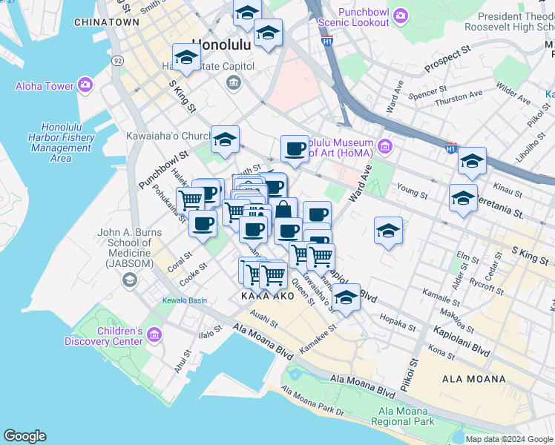
Task: Select the Hawaii State Capitol government building icon
Action: click(x=233, y=83)
